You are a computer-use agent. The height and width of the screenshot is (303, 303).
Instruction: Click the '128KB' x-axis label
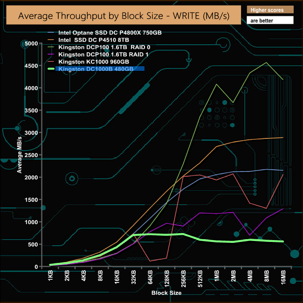coord(167,279)
